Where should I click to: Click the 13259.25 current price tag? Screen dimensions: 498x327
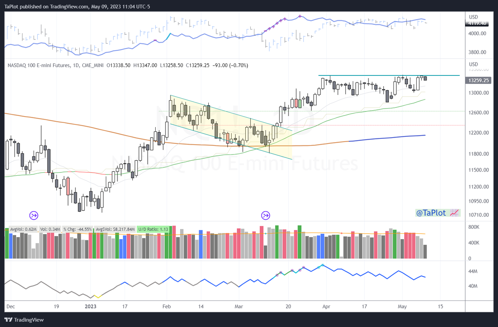click(x=478, y=80)
